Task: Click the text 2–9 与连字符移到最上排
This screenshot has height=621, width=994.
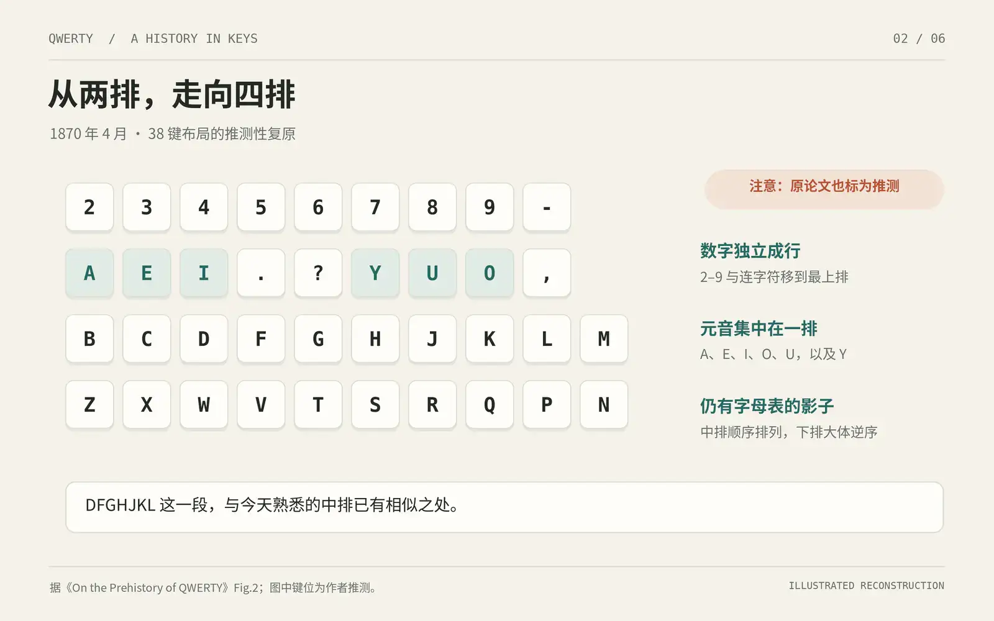Action: pyautogui.click(x=774, y=277)
